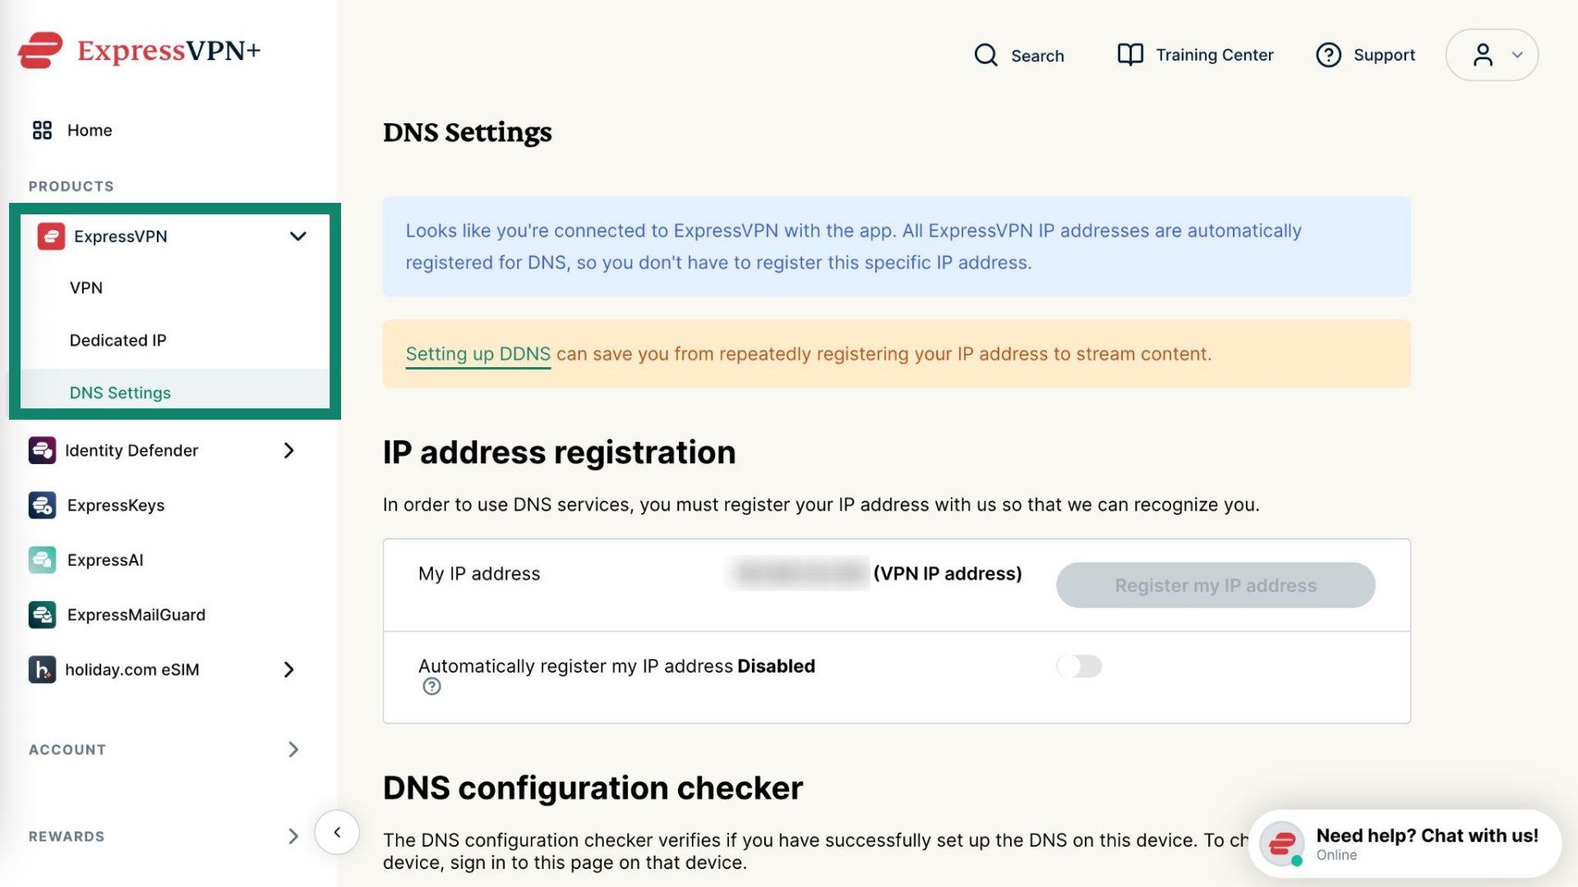Viewport: 1578px width, 887px height.
Task: Collapse the ExpressVPN product section
Action: point(298,237)
